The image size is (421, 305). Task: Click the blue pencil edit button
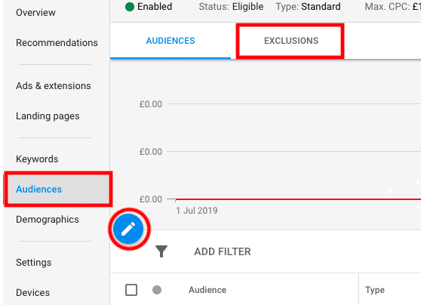pos(128,229)
